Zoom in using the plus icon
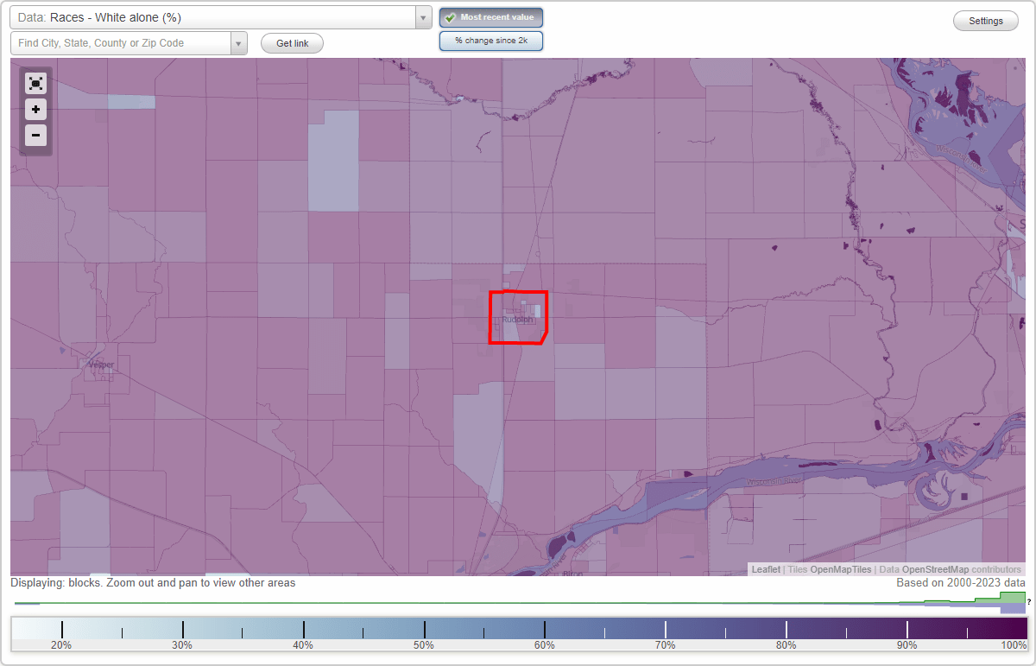This screenshot has width=1036, height=666. point(35,109)
